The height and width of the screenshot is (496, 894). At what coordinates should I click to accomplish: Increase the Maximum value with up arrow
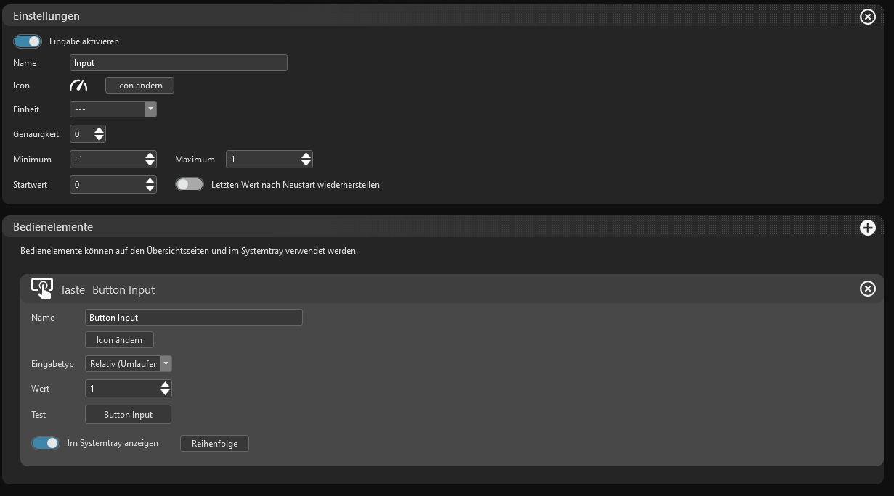pos(306,155)
